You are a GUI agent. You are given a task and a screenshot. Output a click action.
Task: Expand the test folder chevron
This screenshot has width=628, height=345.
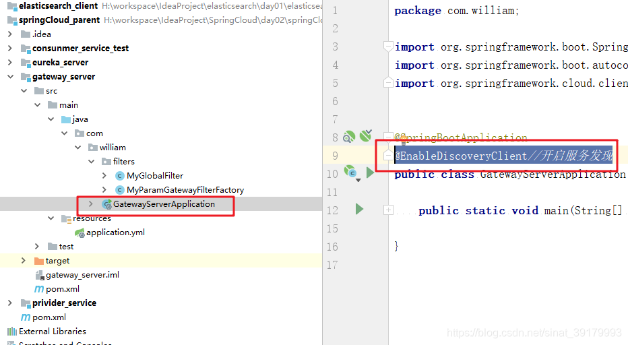tap(37, 247)
